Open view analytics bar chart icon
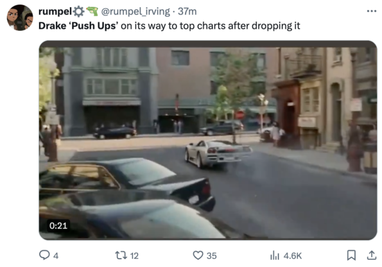 pyautogui.click(x=275, y=255)
